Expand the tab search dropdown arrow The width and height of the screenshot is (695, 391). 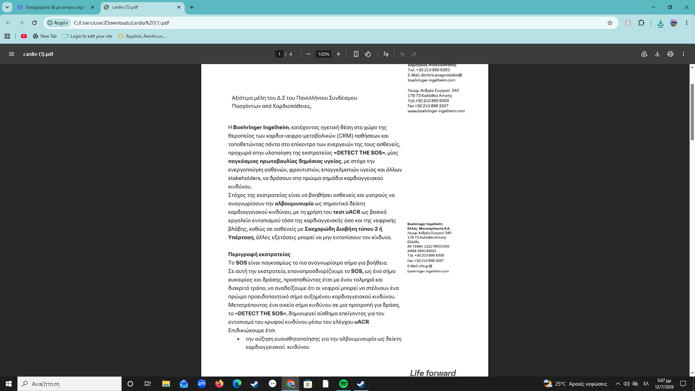click(7, 7)
